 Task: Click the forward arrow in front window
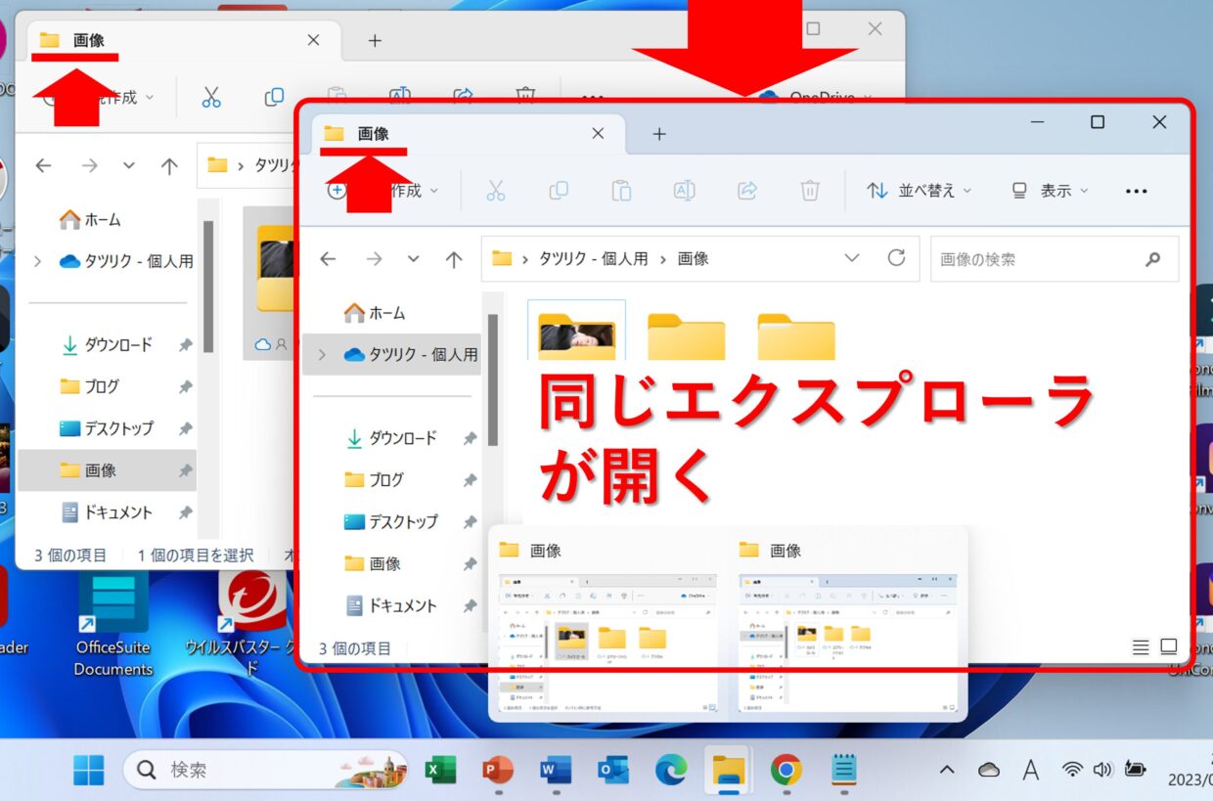pyautogui.click(x=375, y=259)
